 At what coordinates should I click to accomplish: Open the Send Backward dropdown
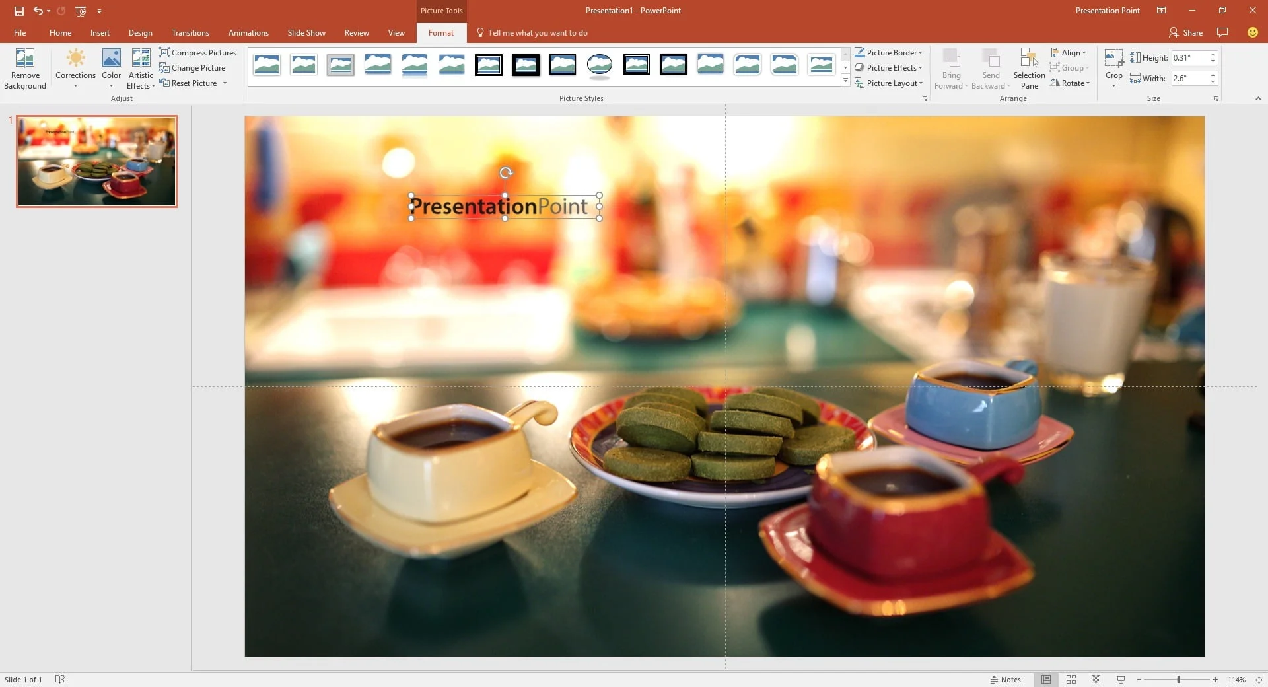coord(991,68)
